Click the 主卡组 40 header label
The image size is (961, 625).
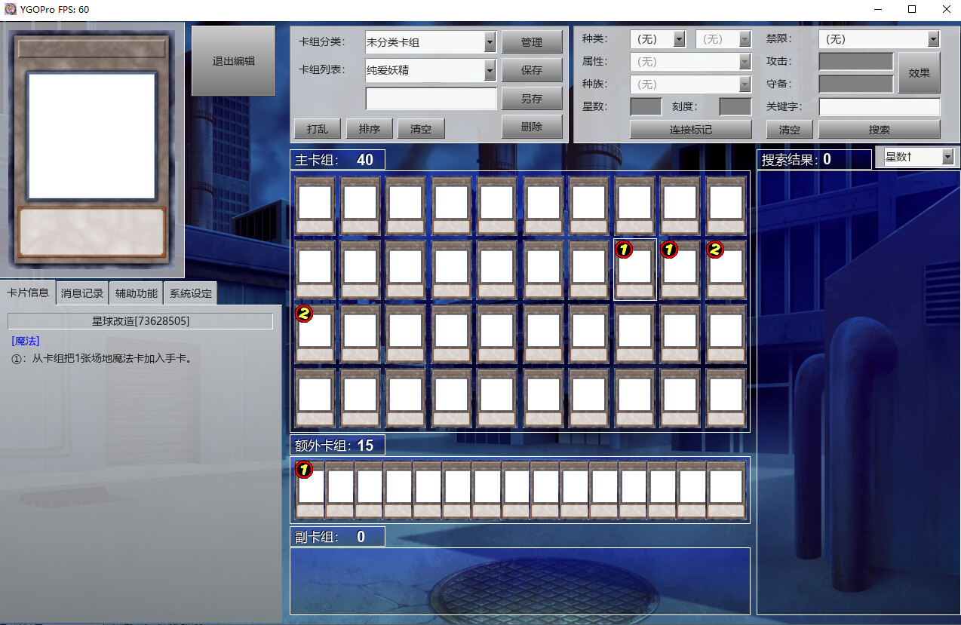[337, 160]
